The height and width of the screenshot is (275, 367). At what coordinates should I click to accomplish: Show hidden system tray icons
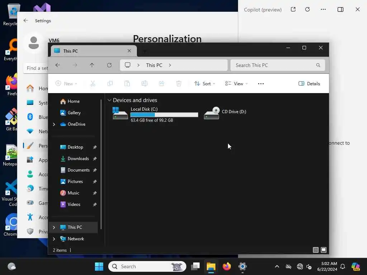point(277,266)
